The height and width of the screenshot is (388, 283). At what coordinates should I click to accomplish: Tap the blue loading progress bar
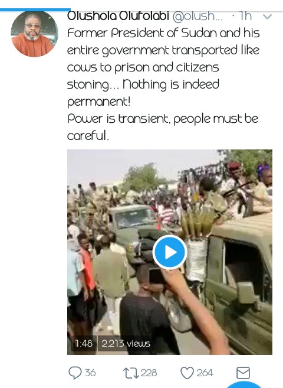35,9
